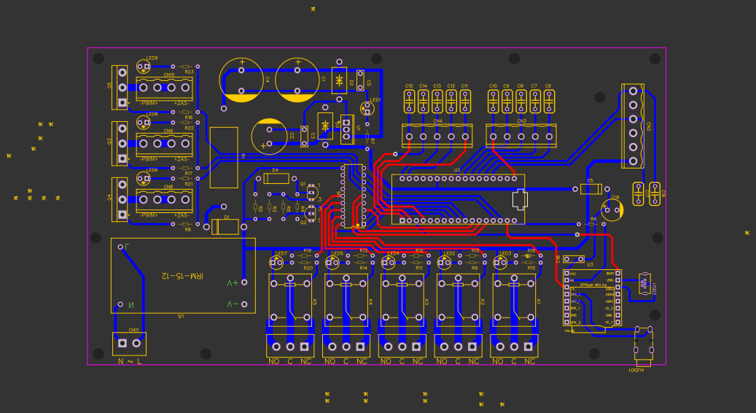Select the USB3 connector footprint
This screenshot has height=413, width=756.
click(x=644, y=284)
